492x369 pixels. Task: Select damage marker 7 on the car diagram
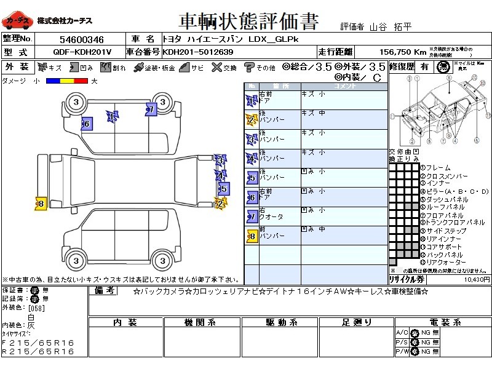(151, 109)
